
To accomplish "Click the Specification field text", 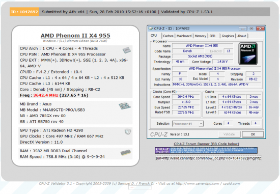I will [216, 69].
